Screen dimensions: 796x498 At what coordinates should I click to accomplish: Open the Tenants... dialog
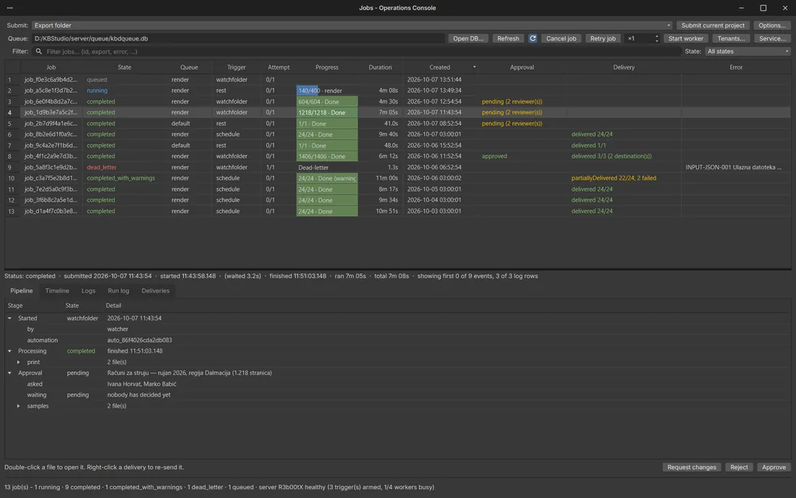[x=731, y=38]
